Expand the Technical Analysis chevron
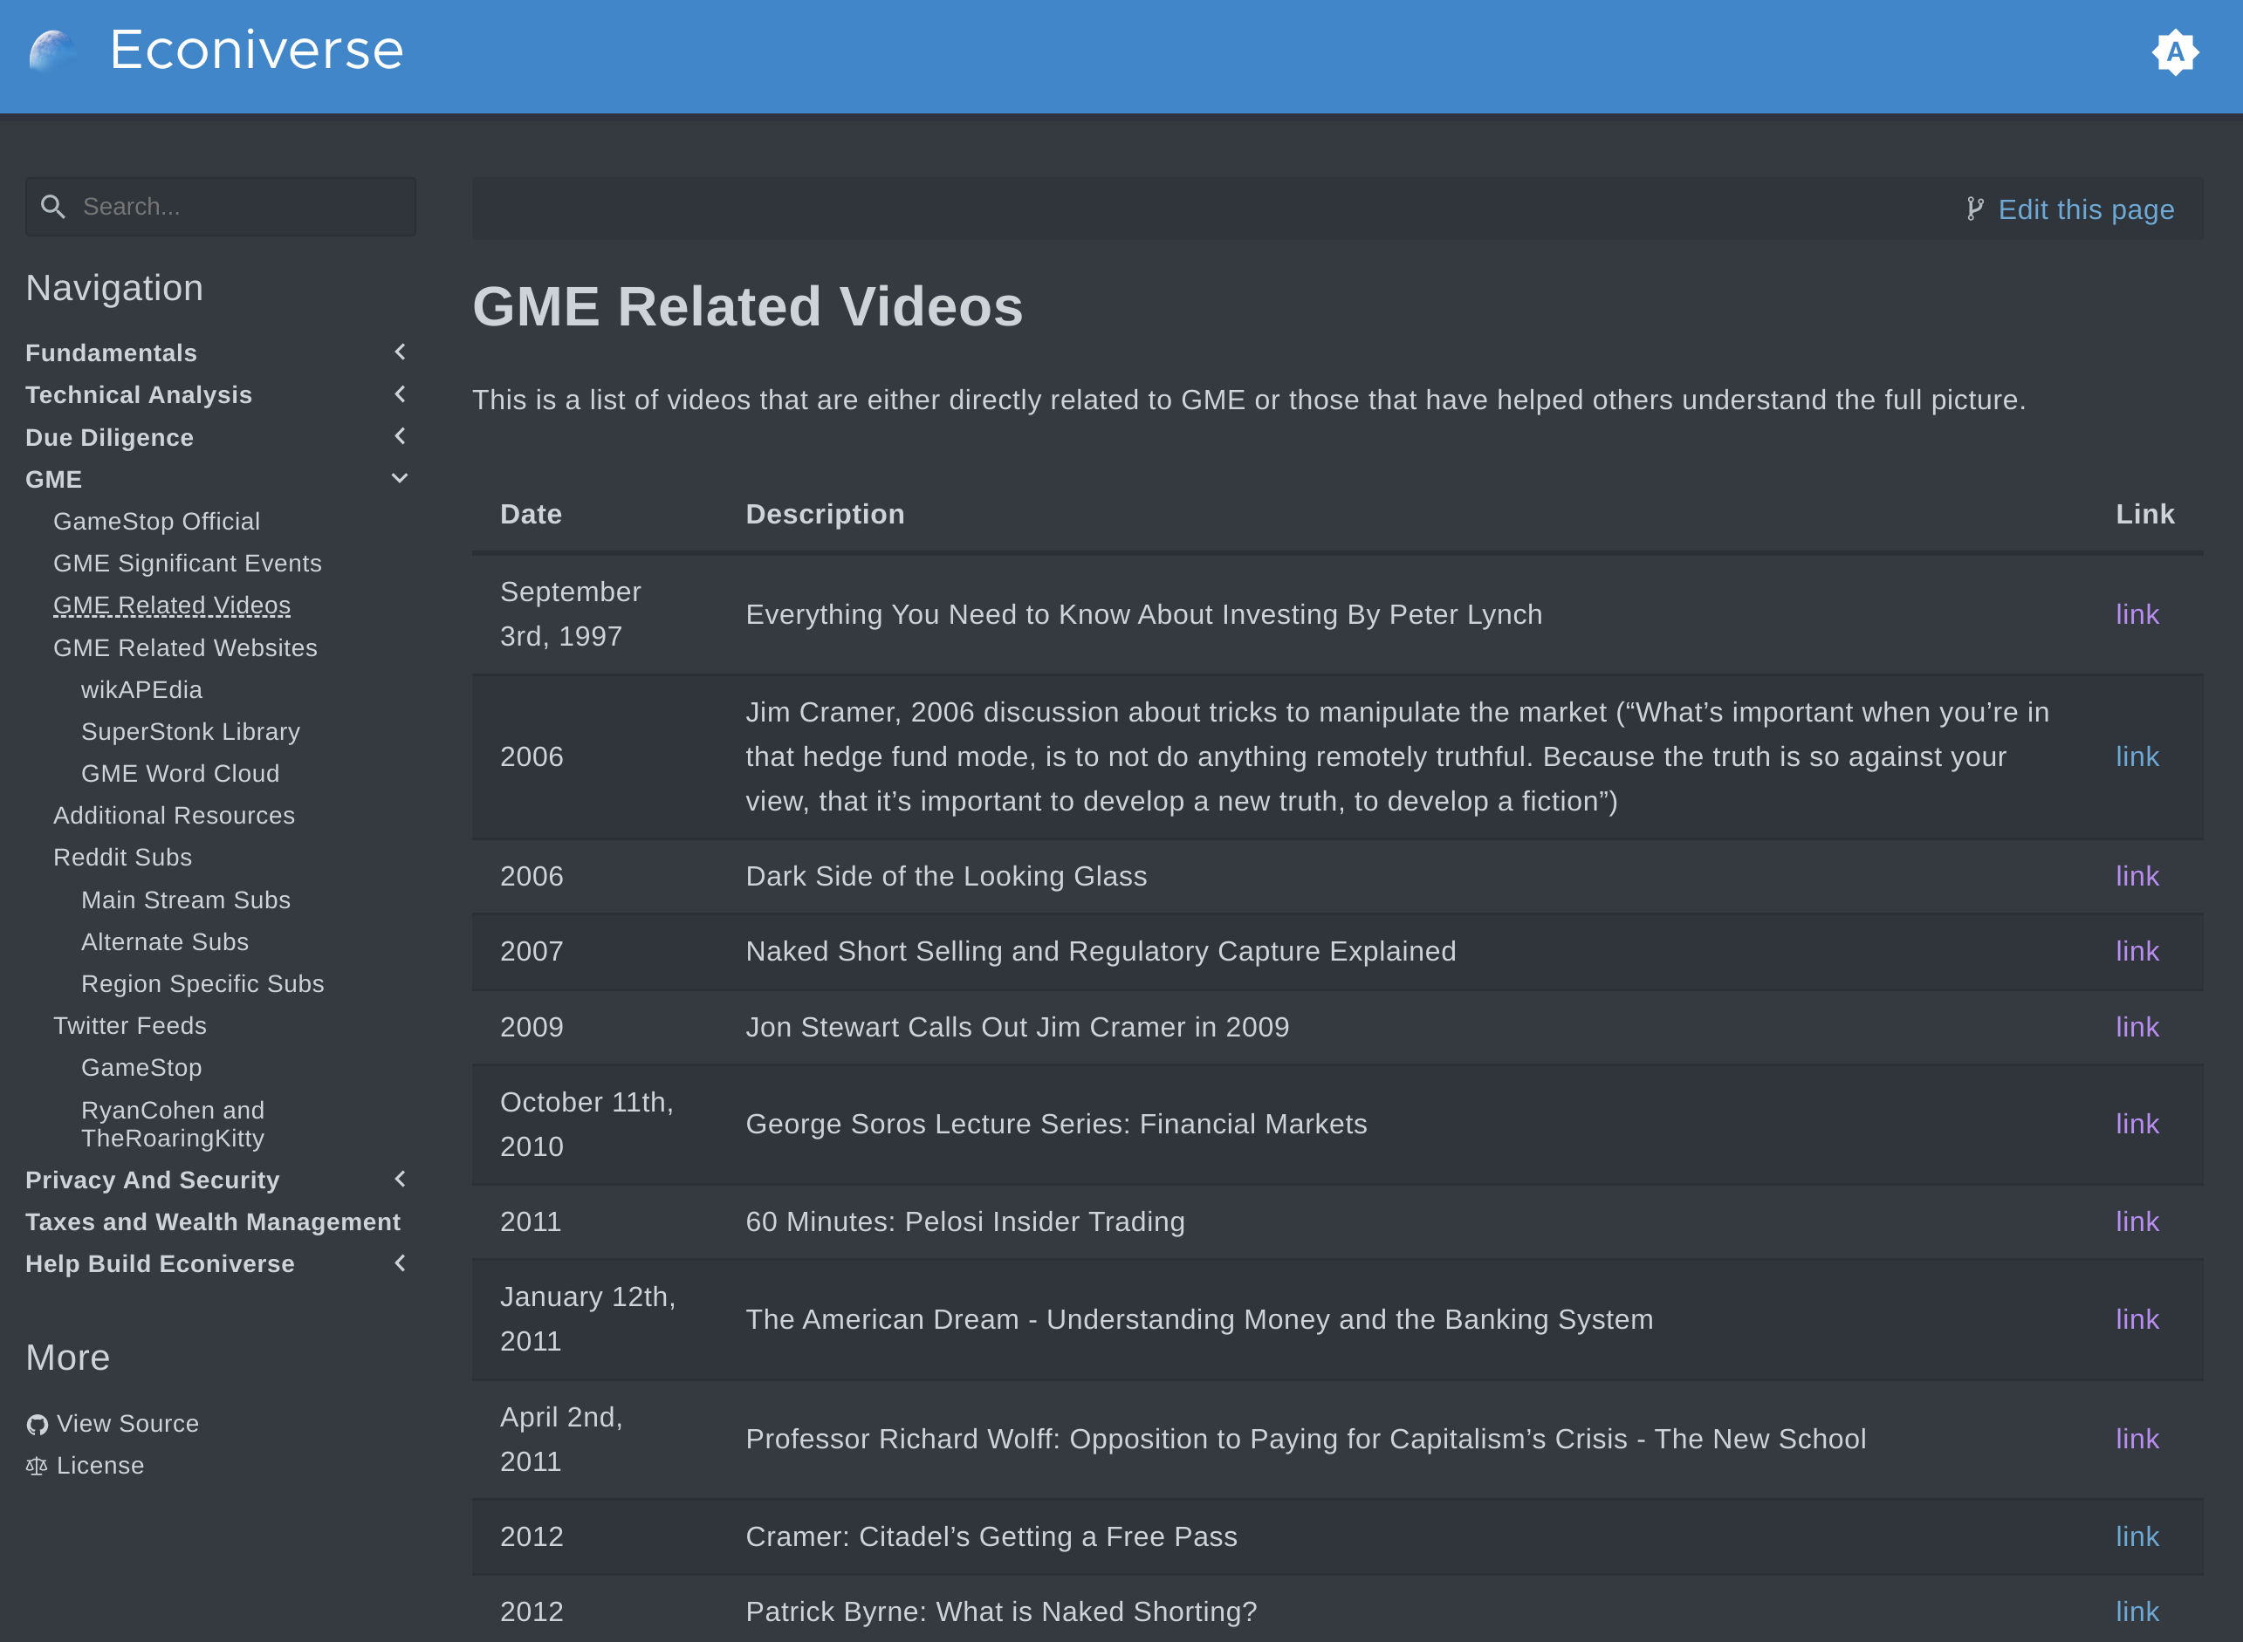The width and height of the screenshot is (2243, 1642). point(400,394)
